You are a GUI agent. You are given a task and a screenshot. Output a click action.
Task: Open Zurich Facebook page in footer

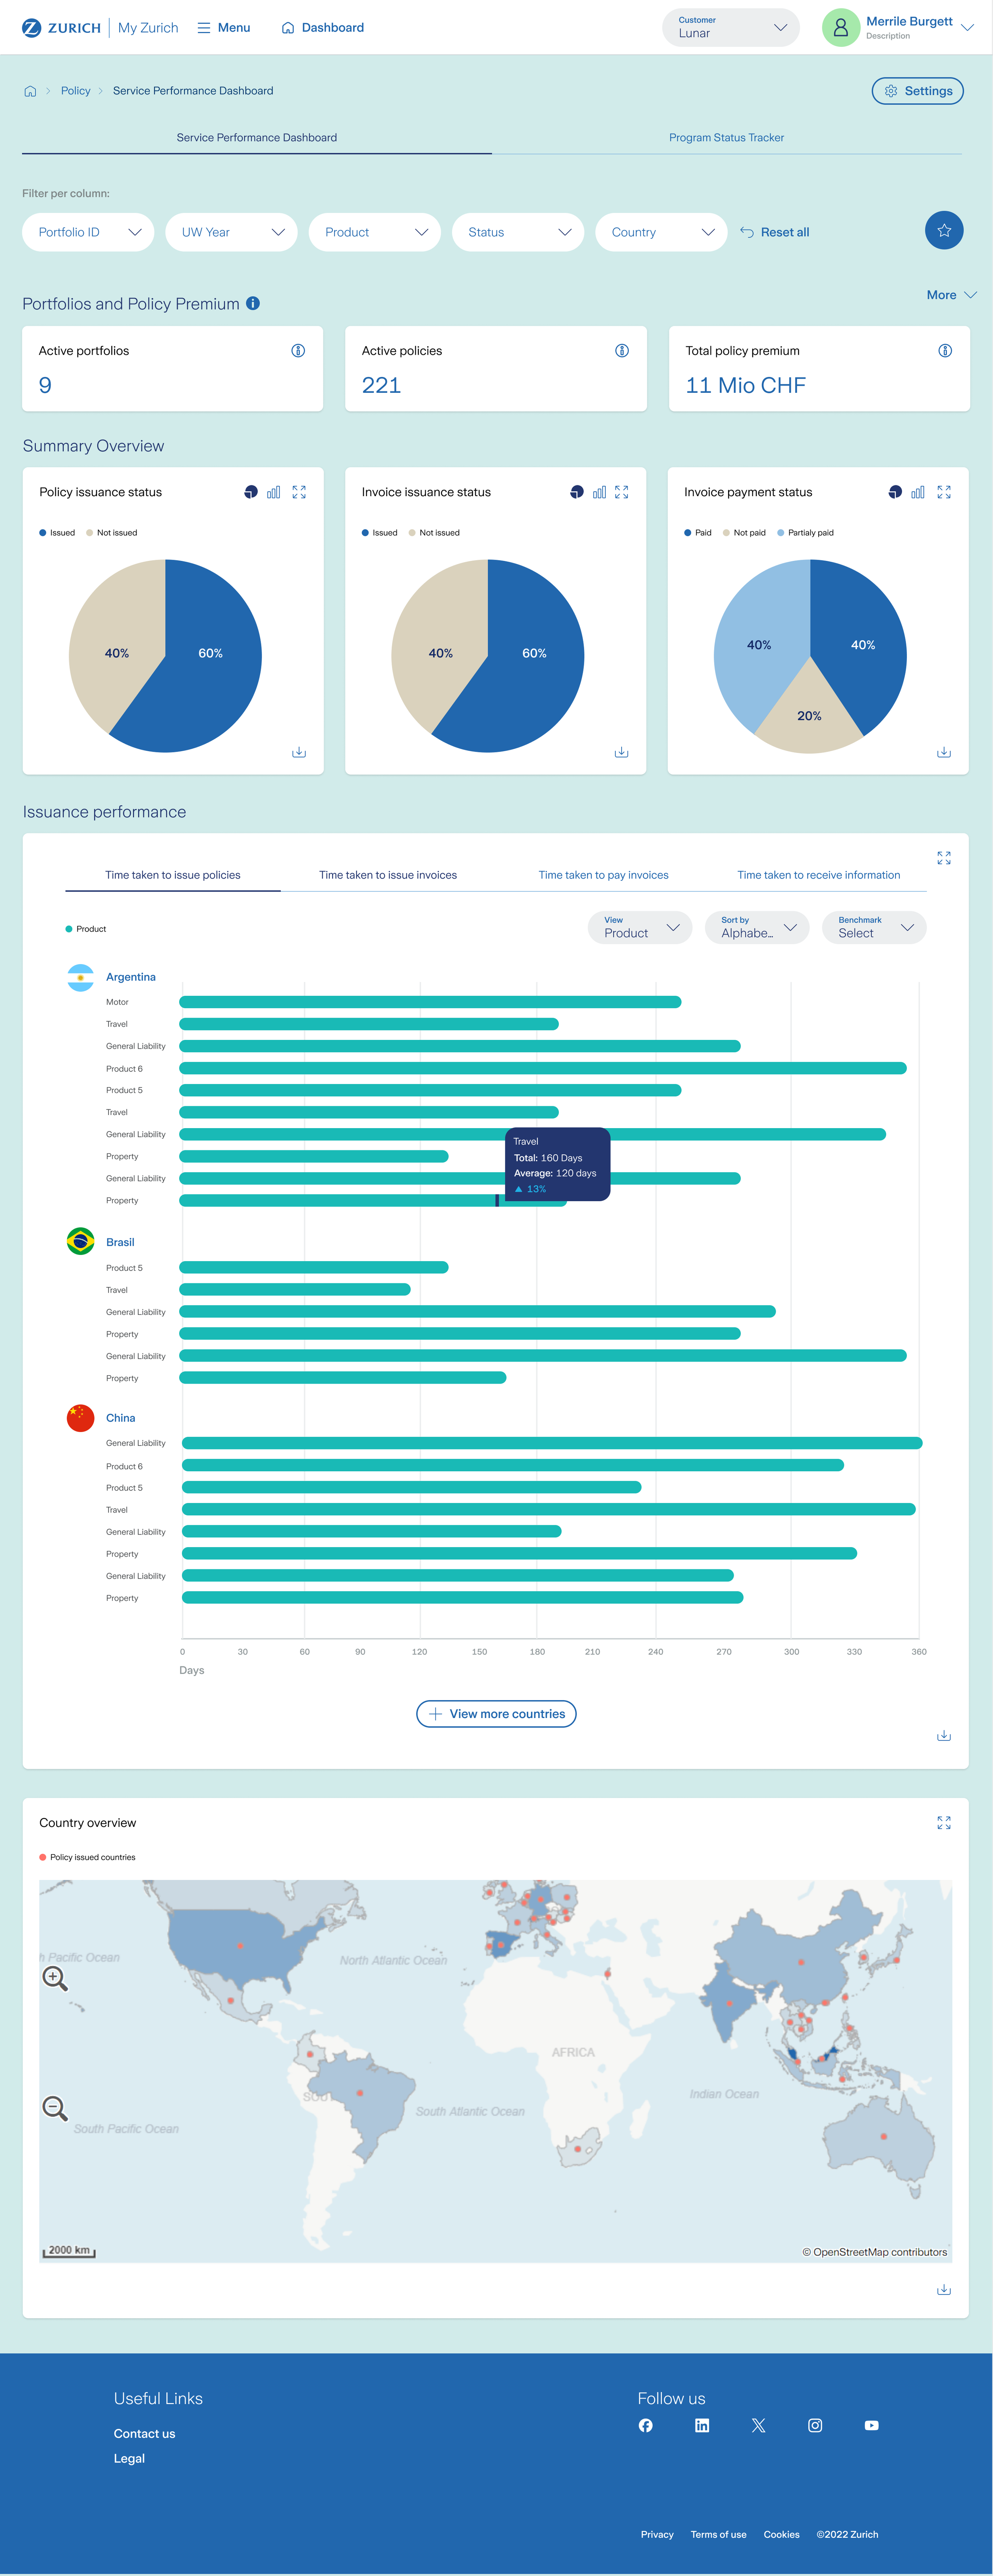646,2425
